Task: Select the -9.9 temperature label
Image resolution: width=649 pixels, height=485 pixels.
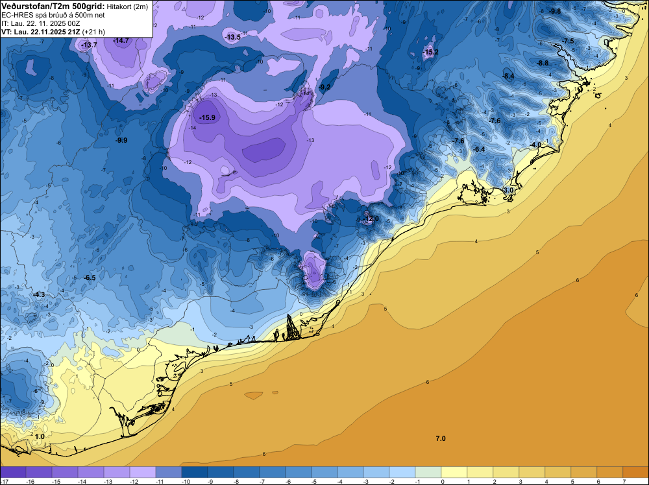Action: pos(121,140)
